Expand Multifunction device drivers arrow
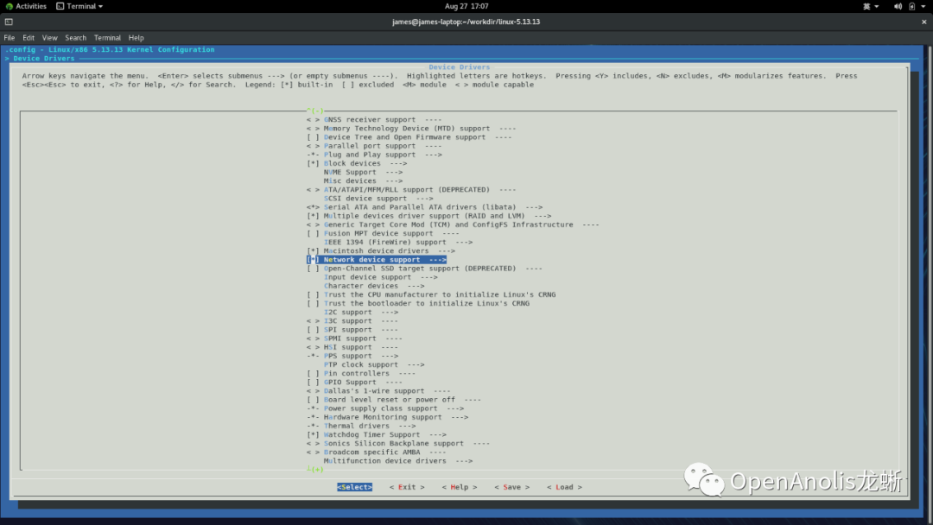The image size is (933, 525). pos(464,461)
